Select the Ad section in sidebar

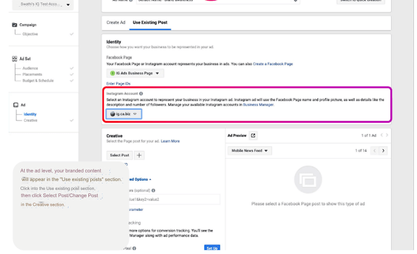[23, 105]
